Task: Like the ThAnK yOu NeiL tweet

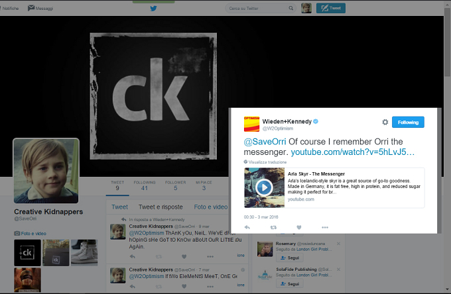Action: [184, 256]
